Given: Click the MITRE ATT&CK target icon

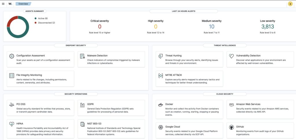Looking at the screenshot, I should [160, 75].
